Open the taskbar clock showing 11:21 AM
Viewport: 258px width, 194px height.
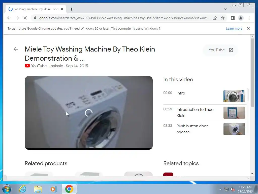[245, 189]
